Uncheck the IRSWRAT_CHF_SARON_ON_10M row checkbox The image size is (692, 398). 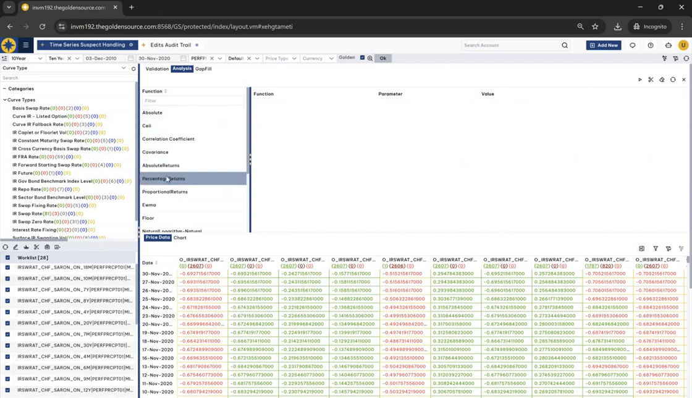coord(7,279)
